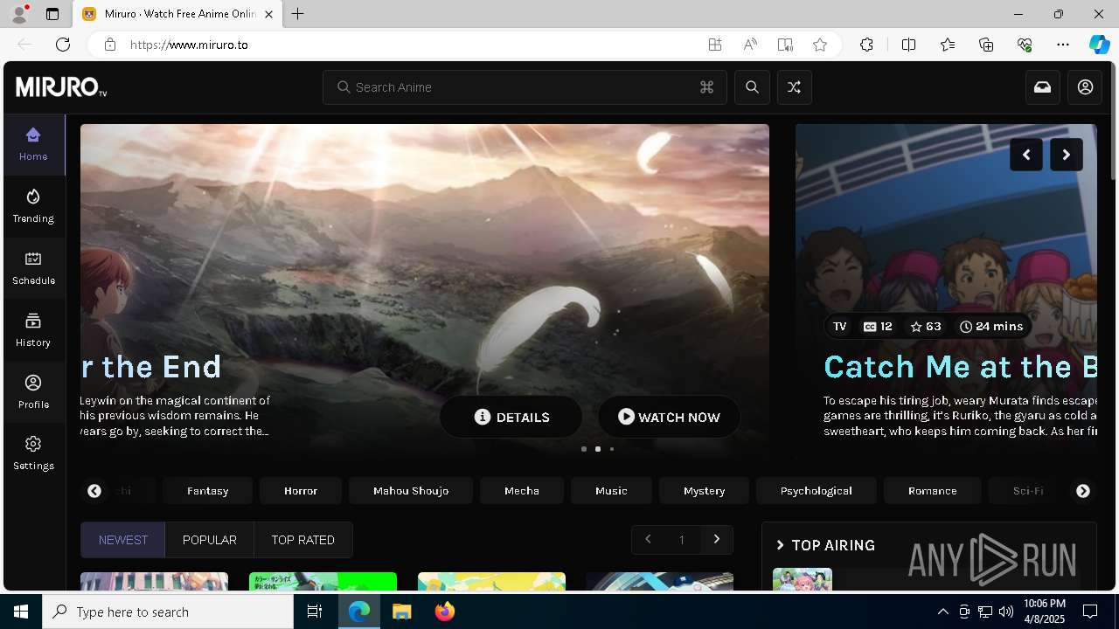Open the inbox tray icon in header
Screen dimensions: 1119x629
click(1042, 87)
